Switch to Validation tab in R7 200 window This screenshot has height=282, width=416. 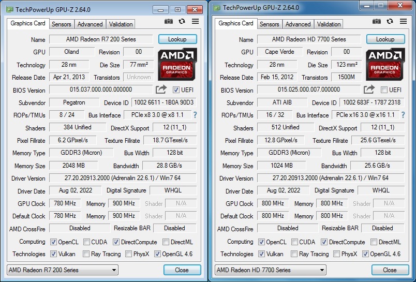click(121, 24)
